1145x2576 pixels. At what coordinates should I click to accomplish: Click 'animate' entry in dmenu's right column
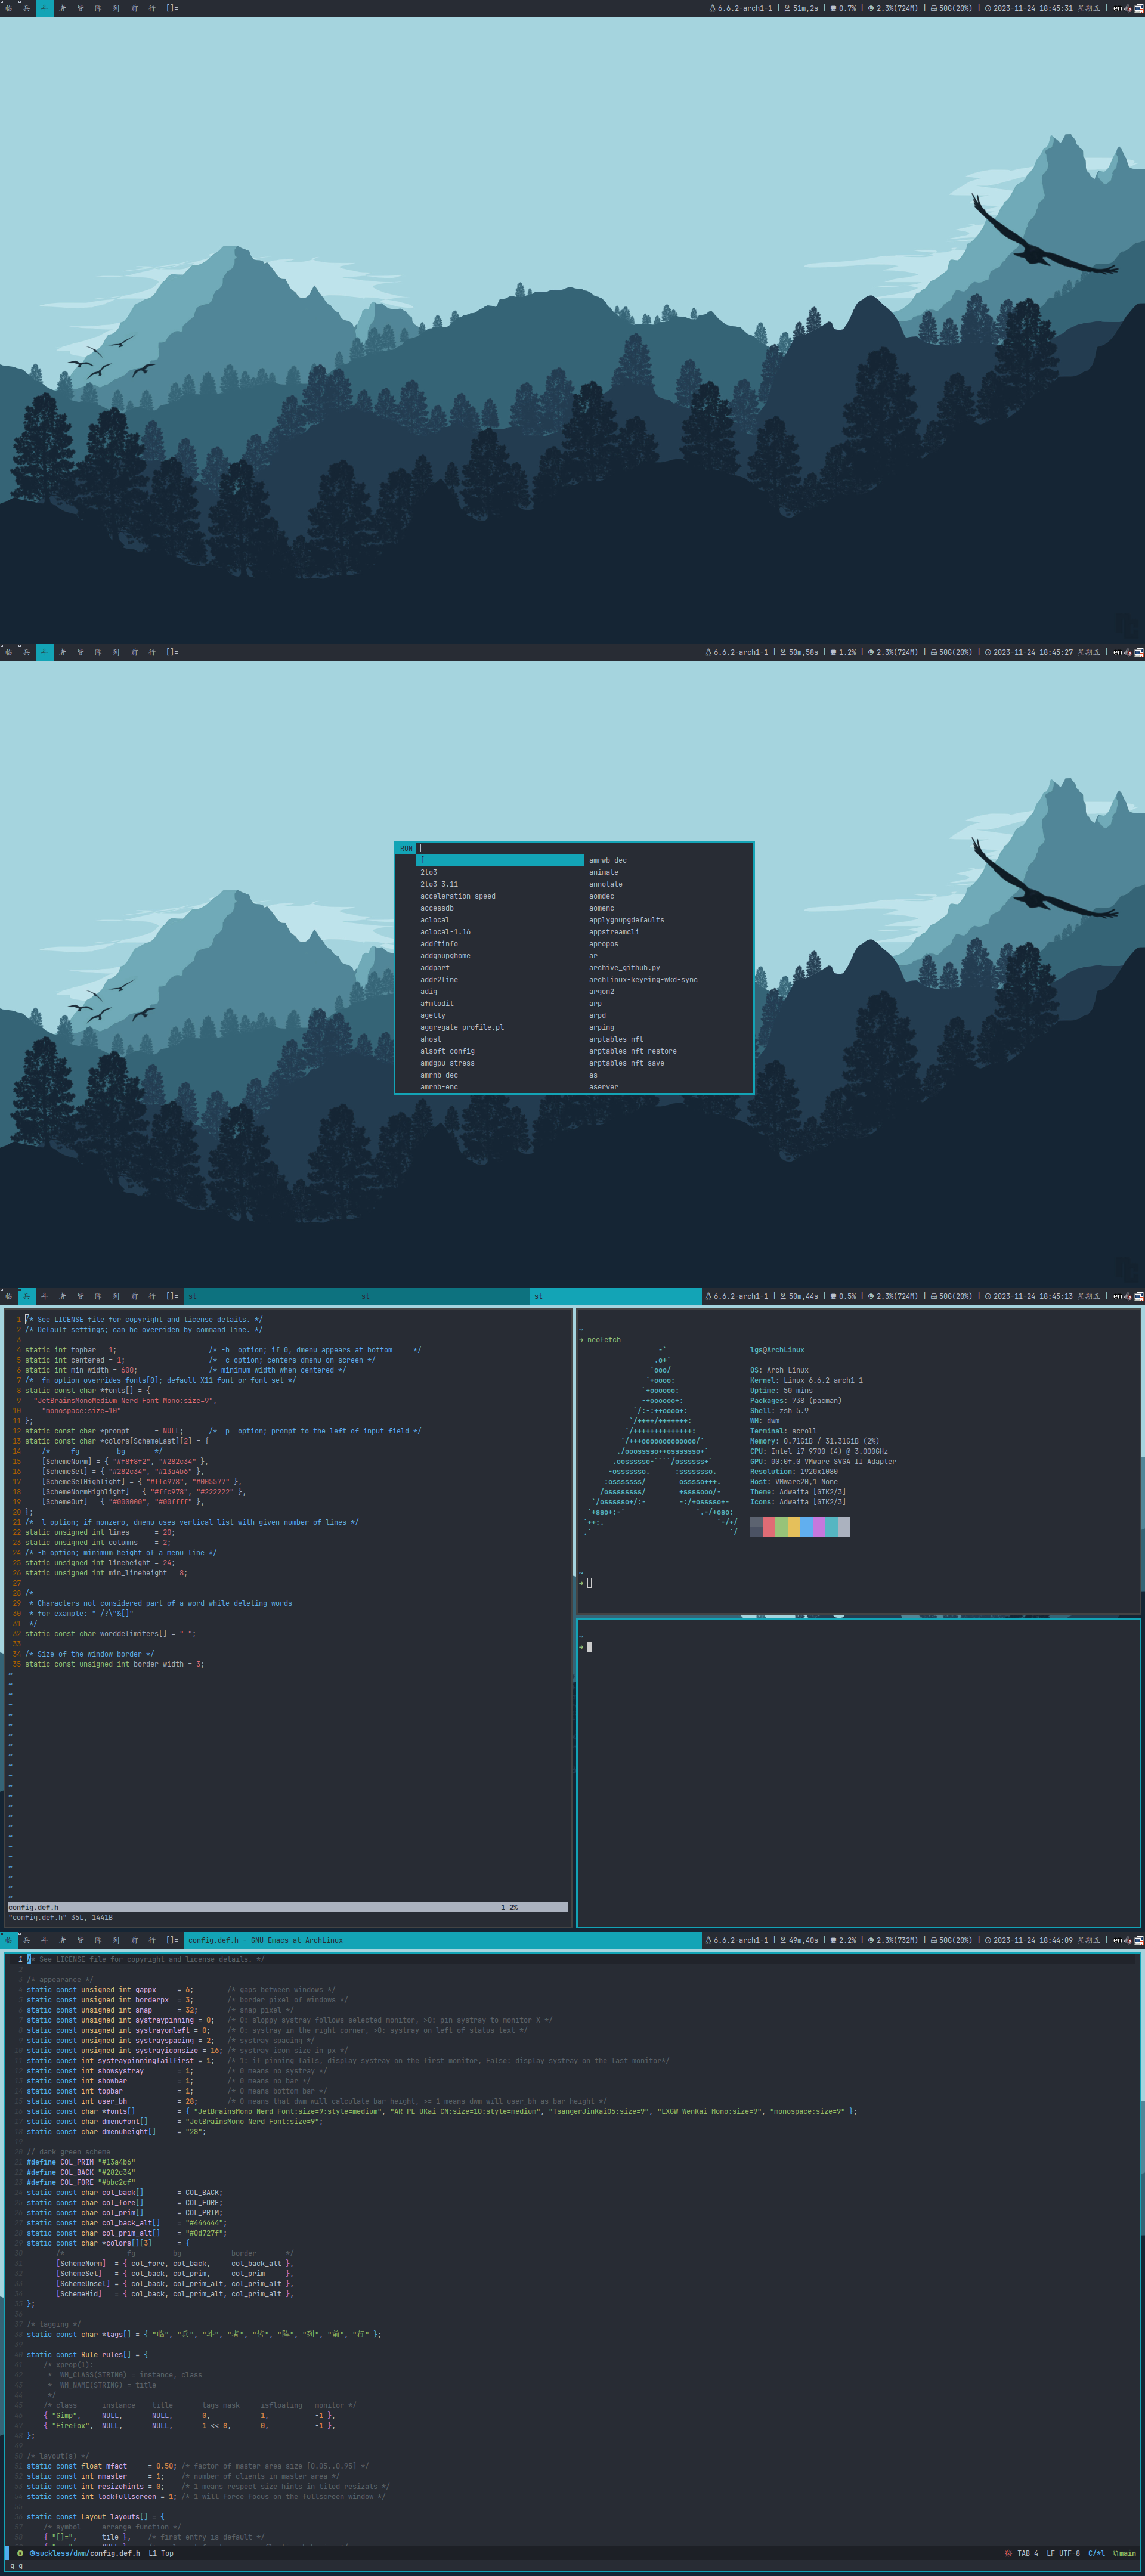pos(603,872)
